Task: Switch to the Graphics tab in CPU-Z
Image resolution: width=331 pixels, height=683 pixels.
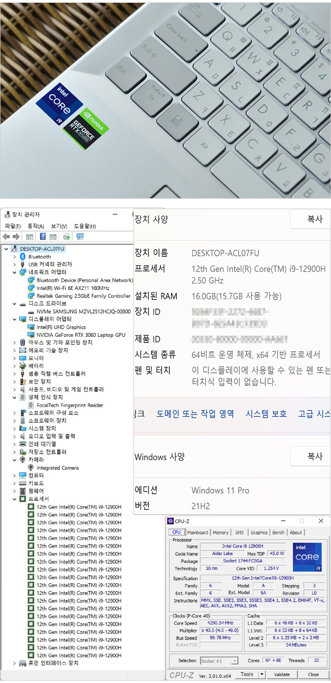Action: (x=259, y=533)
